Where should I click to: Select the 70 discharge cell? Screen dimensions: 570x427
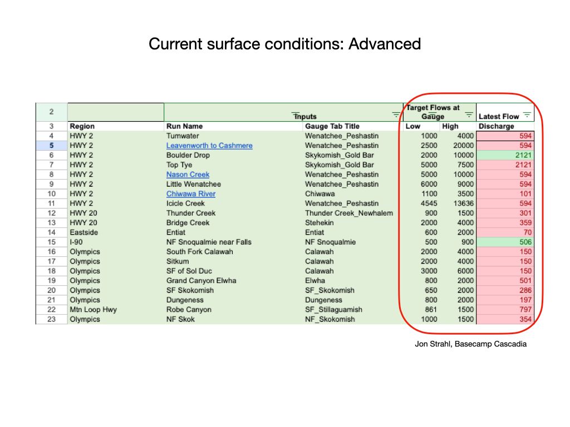coord(505,232)
